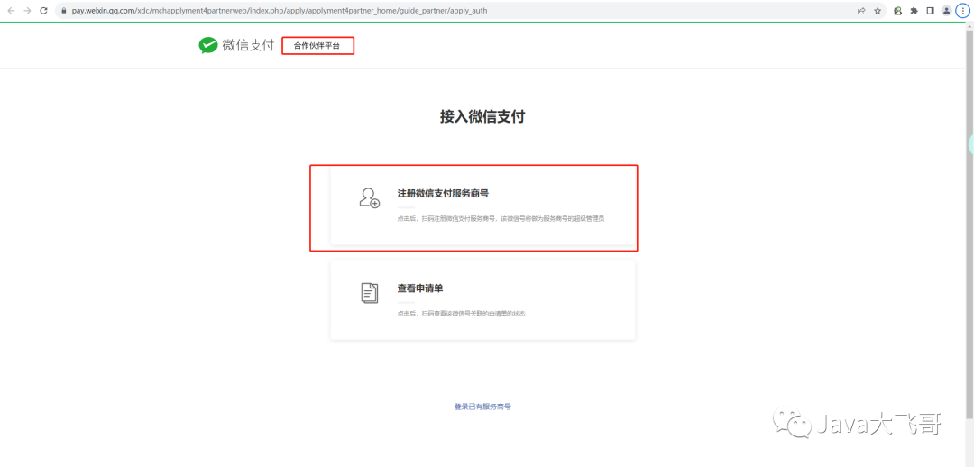Click the padlock site info icon
The width and height of the screenshot is (974, 467).
pyautogui.click(x=63, y=11)
